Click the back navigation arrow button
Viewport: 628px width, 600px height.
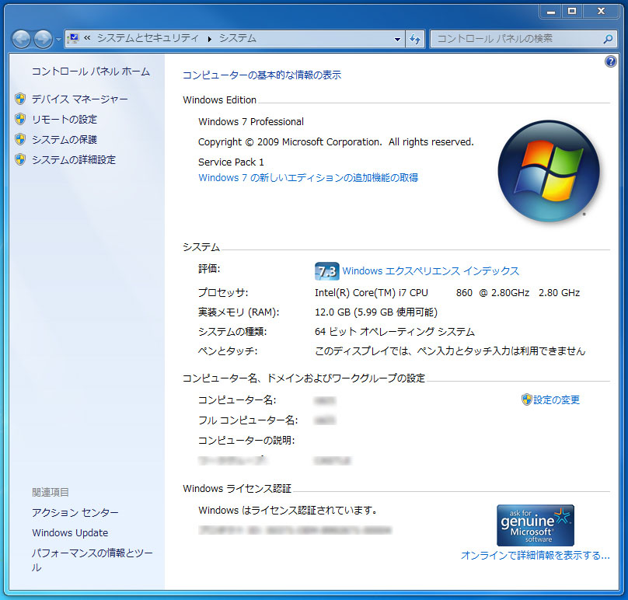point(22,39)
